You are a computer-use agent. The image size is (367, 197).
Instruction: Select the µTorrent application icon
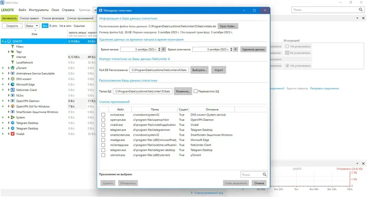[13, 68]
